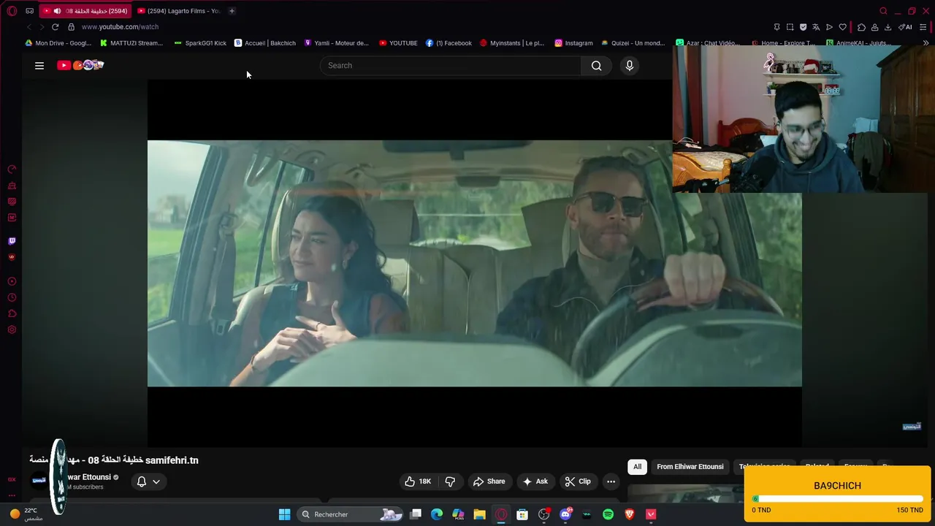Toggle the ad blocker shield icon
The height and width of the screenshot is (526, 935).
pos(803,27)
